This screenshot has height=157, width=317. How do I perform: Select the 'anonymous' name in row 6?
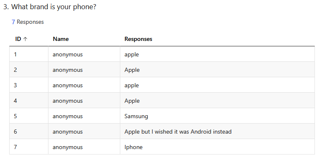(x=68, y=132)
